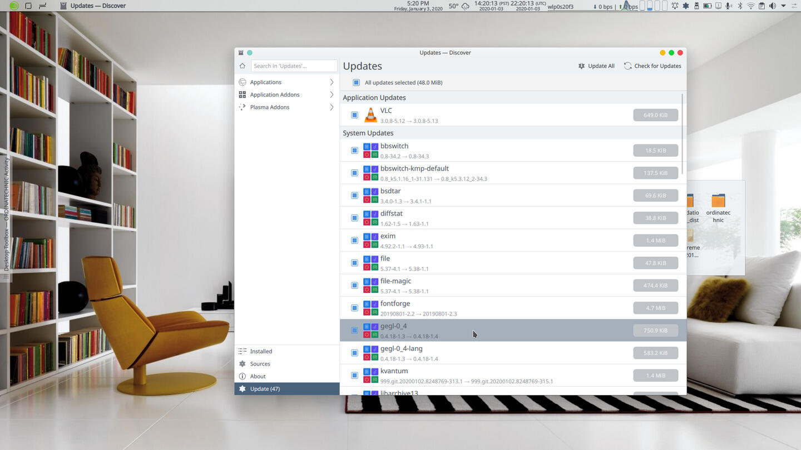This screenshot has height=450, width=801.
Task: Toggle the 'All updates selected' checkbox
Action: tap(356, 83)
